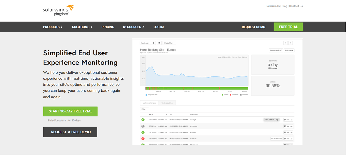Go to next period arrow

click(x=291, y=43)
